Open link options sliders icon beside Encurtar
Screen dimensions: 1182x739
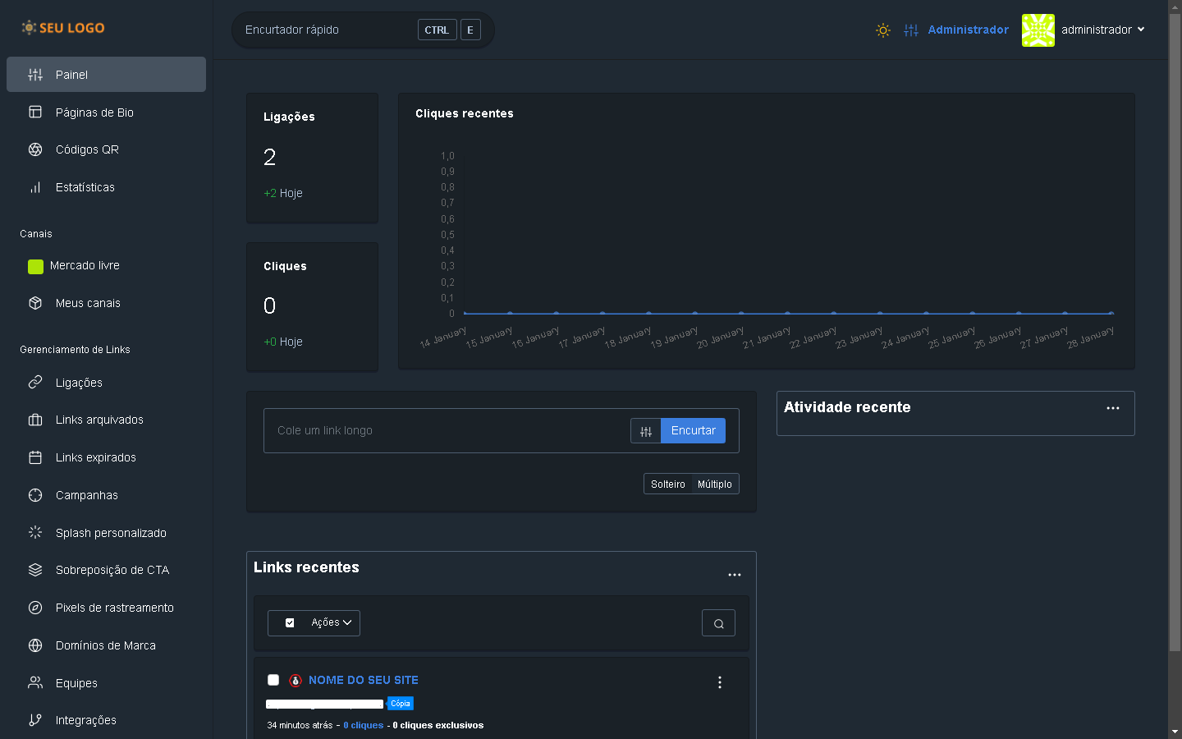pos(646,431)
